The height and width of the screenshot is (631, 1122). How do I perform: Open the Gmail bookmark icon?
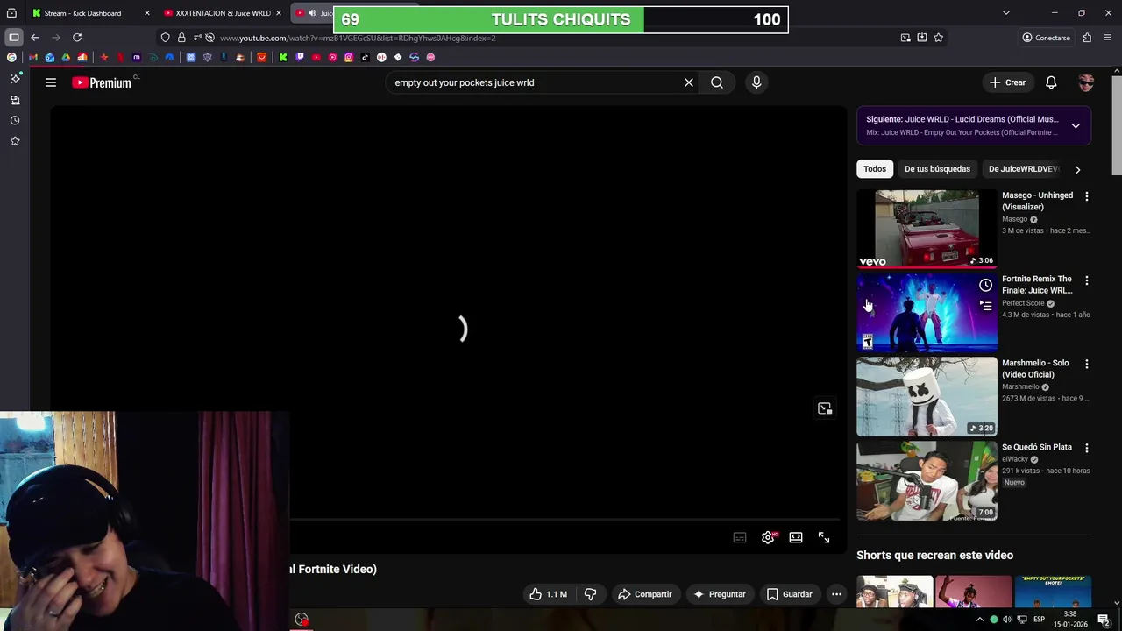pyautogui.click(x=33, y=57)
